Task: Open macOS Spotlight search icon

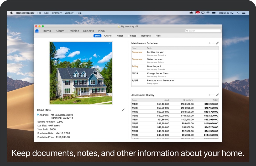Action: [x=238, y=13]
